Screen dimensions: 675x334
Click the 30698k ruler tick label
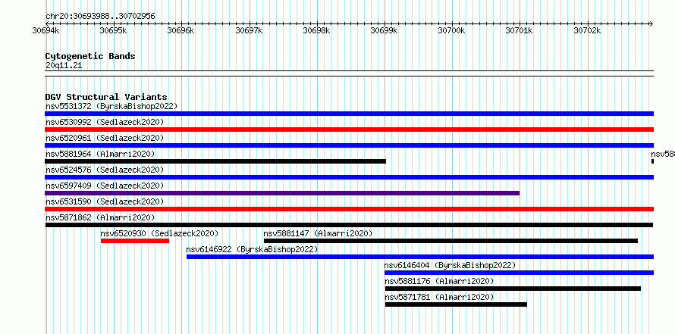click(x=316, y=30)
